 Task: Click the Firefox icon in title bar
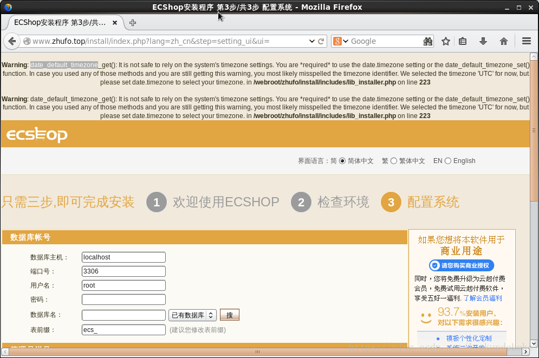(8, 7)
